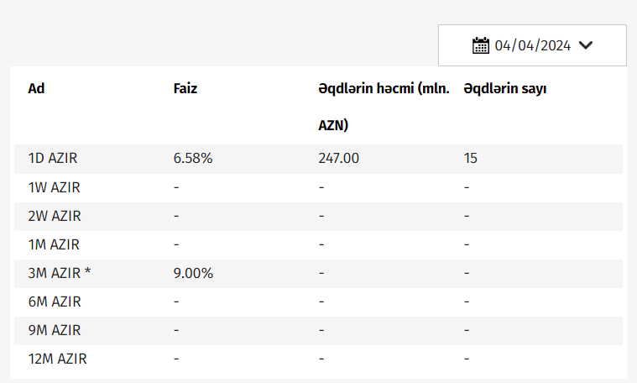Click the calendar icon in date picker
The image size is (637, 383).
coord(481,45)
